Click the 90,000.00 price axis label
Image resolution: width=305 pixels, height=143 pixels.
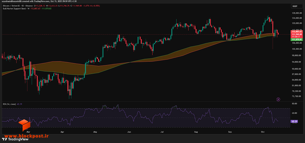pyautogui.click(x=296, y=69)
